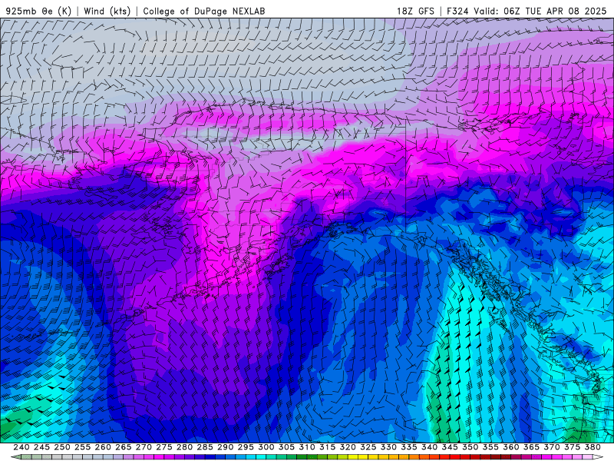Click the green swatch below 310 on colorbar
This screenshot has width=614, height=461.
(x=302, y=457)
